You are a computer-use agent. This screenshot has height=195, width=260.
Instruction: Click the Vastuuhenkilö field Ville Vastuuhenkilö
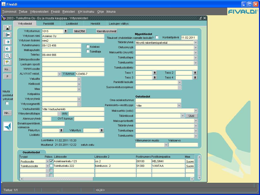tap(73, 109)
